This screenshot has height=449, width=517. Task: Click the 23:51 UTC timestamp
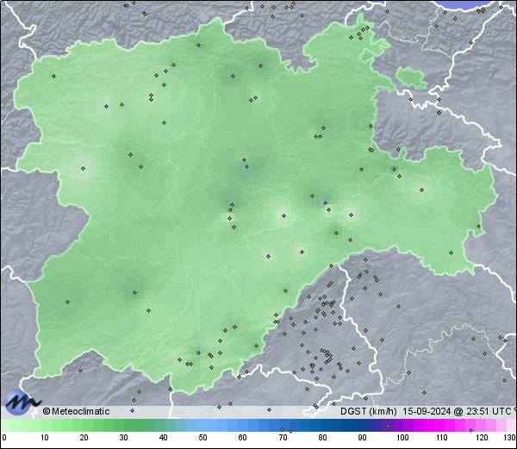coord(488,411)
